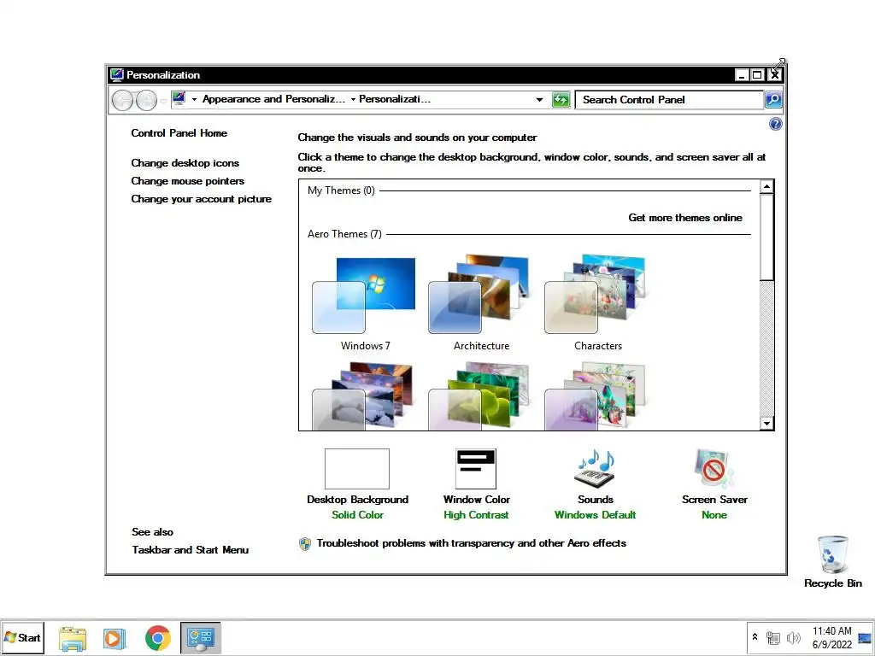Click the Back navigation button

tap(122, 101)
